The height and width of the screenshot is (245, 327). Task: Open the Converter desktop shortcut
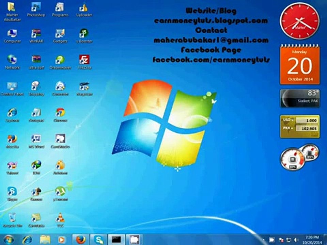pyautogui.click(x=60, y=89)
